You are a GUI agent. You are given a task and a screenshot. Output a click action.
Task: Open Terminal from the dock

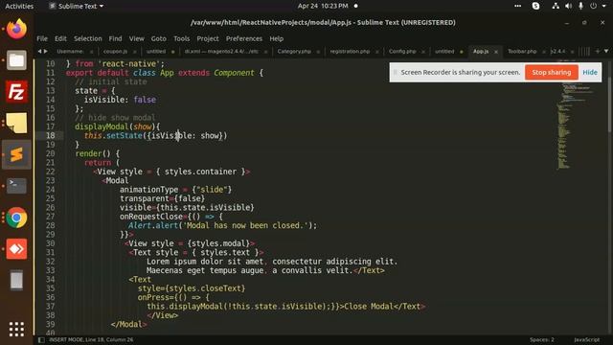(16, 186)
